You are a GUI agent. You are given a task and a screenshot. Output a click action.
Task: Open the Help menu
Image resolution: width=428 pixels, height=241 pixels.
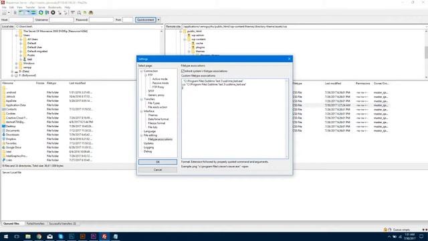(67, 7)
